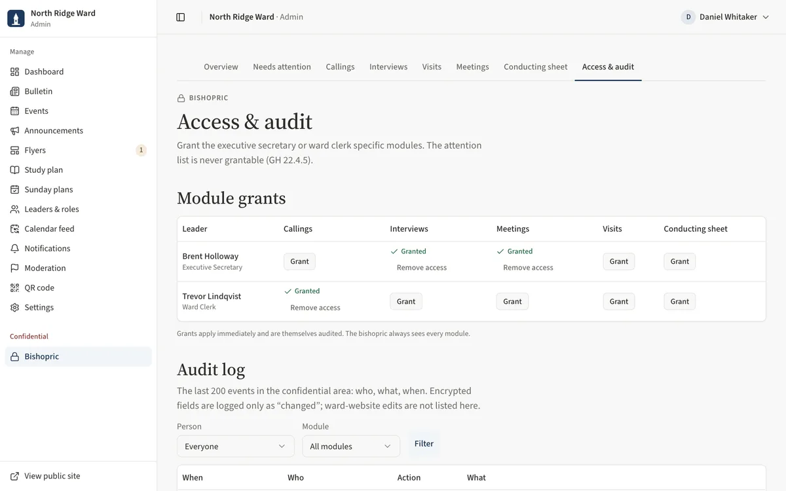Open Leaders & roles in the sidebar

(79, 209)
